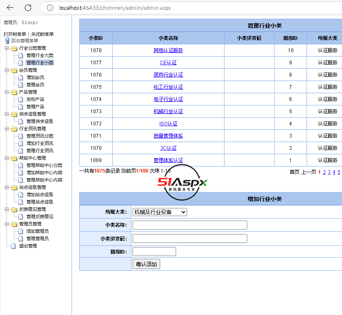Collapse the 反馈意见管理 tree node
342x315 pixels.
click(x=7, y=209)
